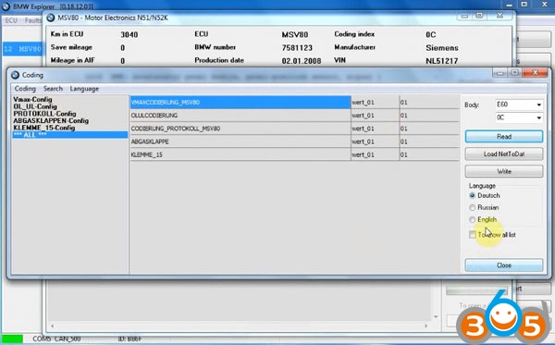Select the KLEMME_15 row
The height and width of the screenshot is (345, 555).
coord(240,154)
